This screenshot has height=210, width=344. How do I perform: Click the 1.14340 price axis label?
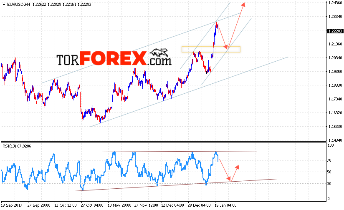(335, 140)
